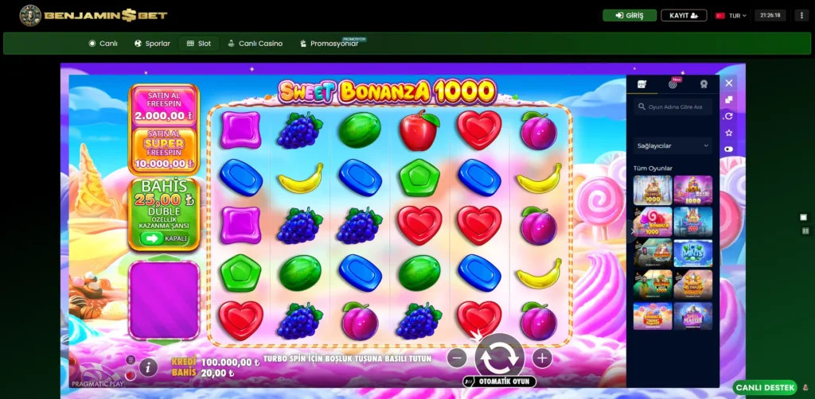Add game to favorites with star icon

[729, 133]
